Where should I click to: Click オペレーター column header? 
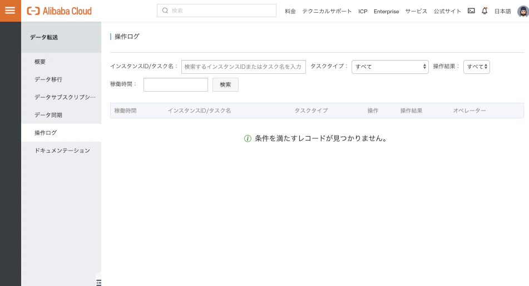coord(469,111)
